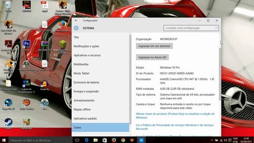Viewport: 254px width, 143px height.
Task: Click the WORKGROUP organization value
Action: tap(168, 39)
